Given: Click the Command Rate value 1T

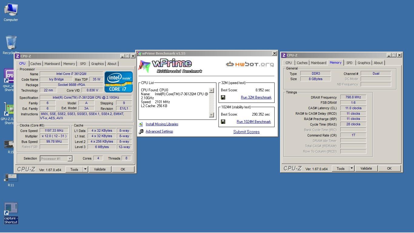Looking at the screenshot, I should pyautogui.click(x=353, y=135).
